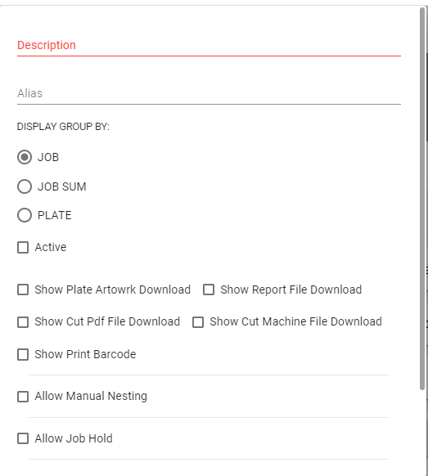Image resolution: width=428 pixels, height=476 pixels.
Task: Toggle the Show Cut Pdf File Download checkbox
Action: [23, 322]
